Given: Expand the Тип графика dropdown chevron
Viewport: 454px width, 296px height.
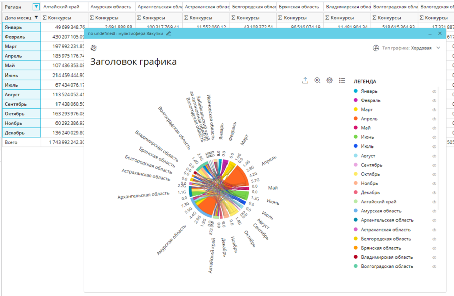Looking at the screenshot, I should (x=438, y=48).
